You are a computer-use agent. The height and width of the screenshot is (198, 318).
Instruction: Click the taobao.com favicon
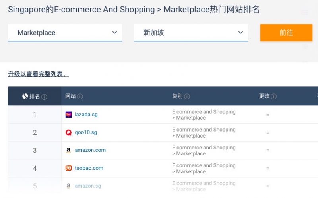click(x=68, y=168)
